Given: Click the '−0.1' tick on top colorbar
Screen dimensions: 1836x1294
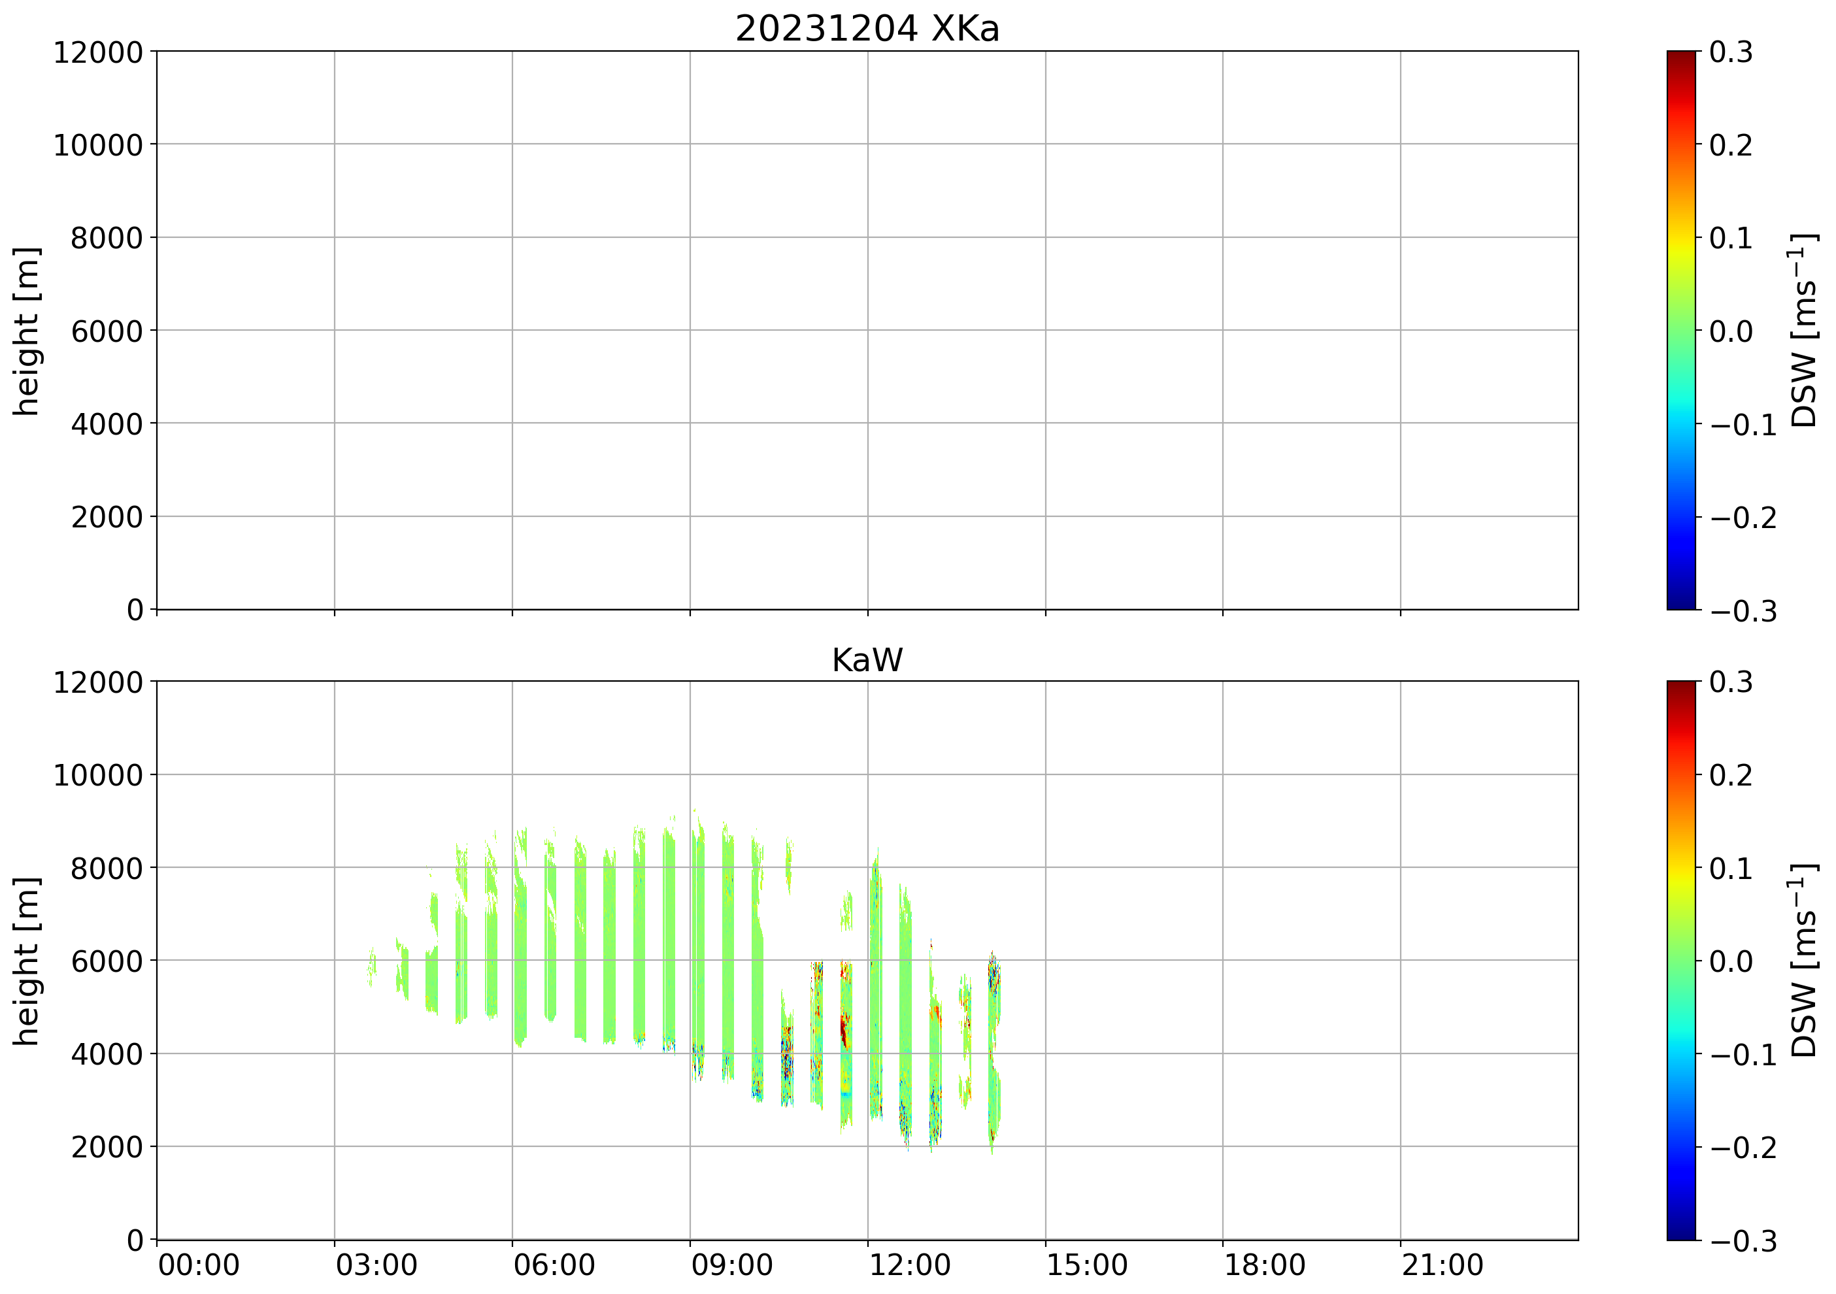Looking at the screenshot, I should [x=1743, y=425].
